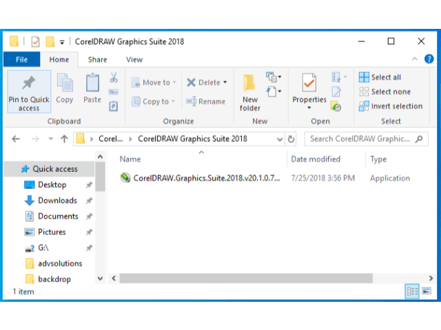Screen dimensions: 441x330
Task: Open the View ribbon tab
Action: pos(134,60)
